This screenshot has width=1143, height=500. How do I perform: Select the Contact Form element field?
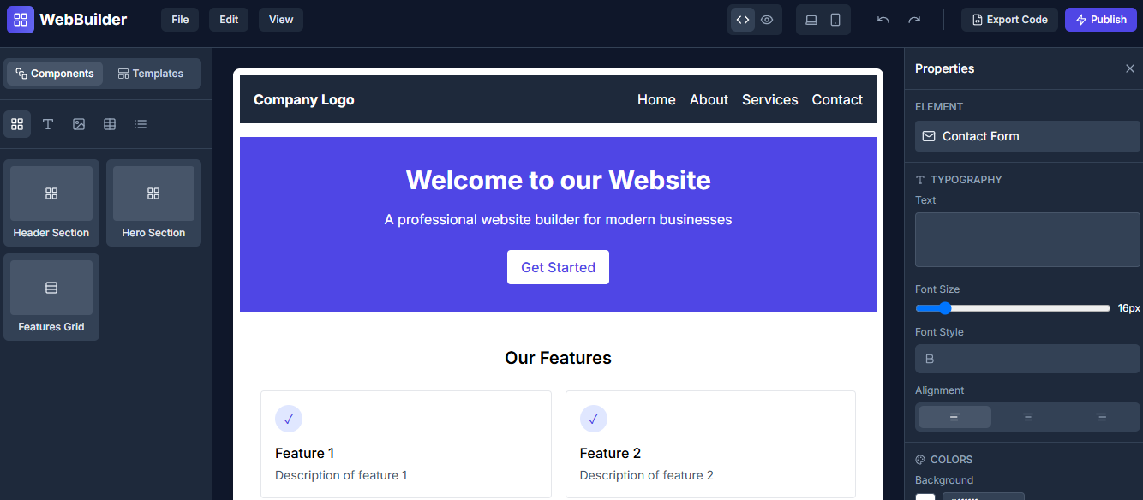point(1027,136)
